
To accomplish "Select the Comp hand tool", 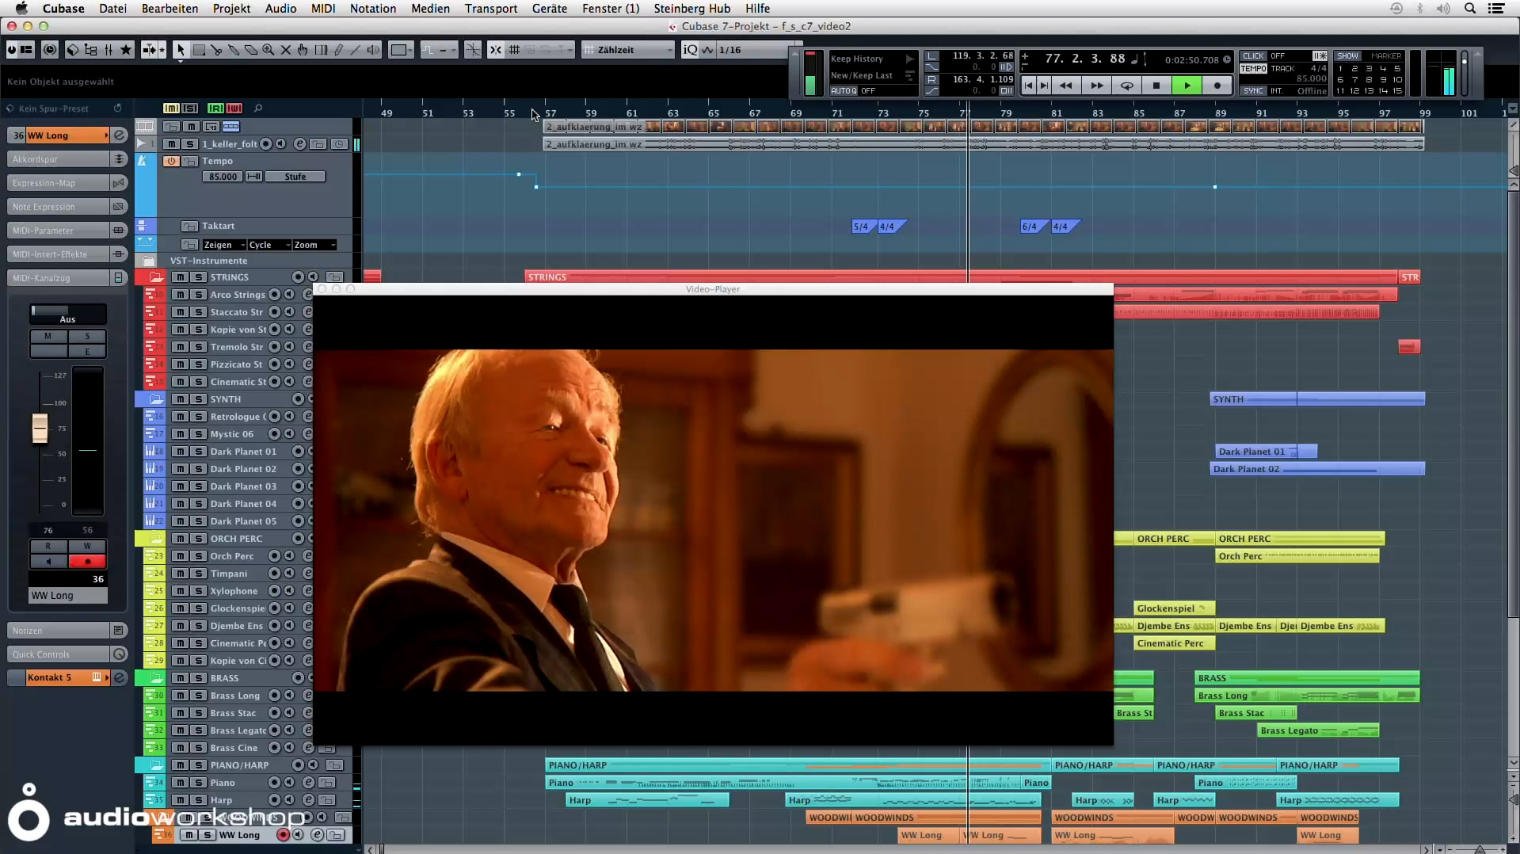I will pyautogui.click(x=303, y=50).
